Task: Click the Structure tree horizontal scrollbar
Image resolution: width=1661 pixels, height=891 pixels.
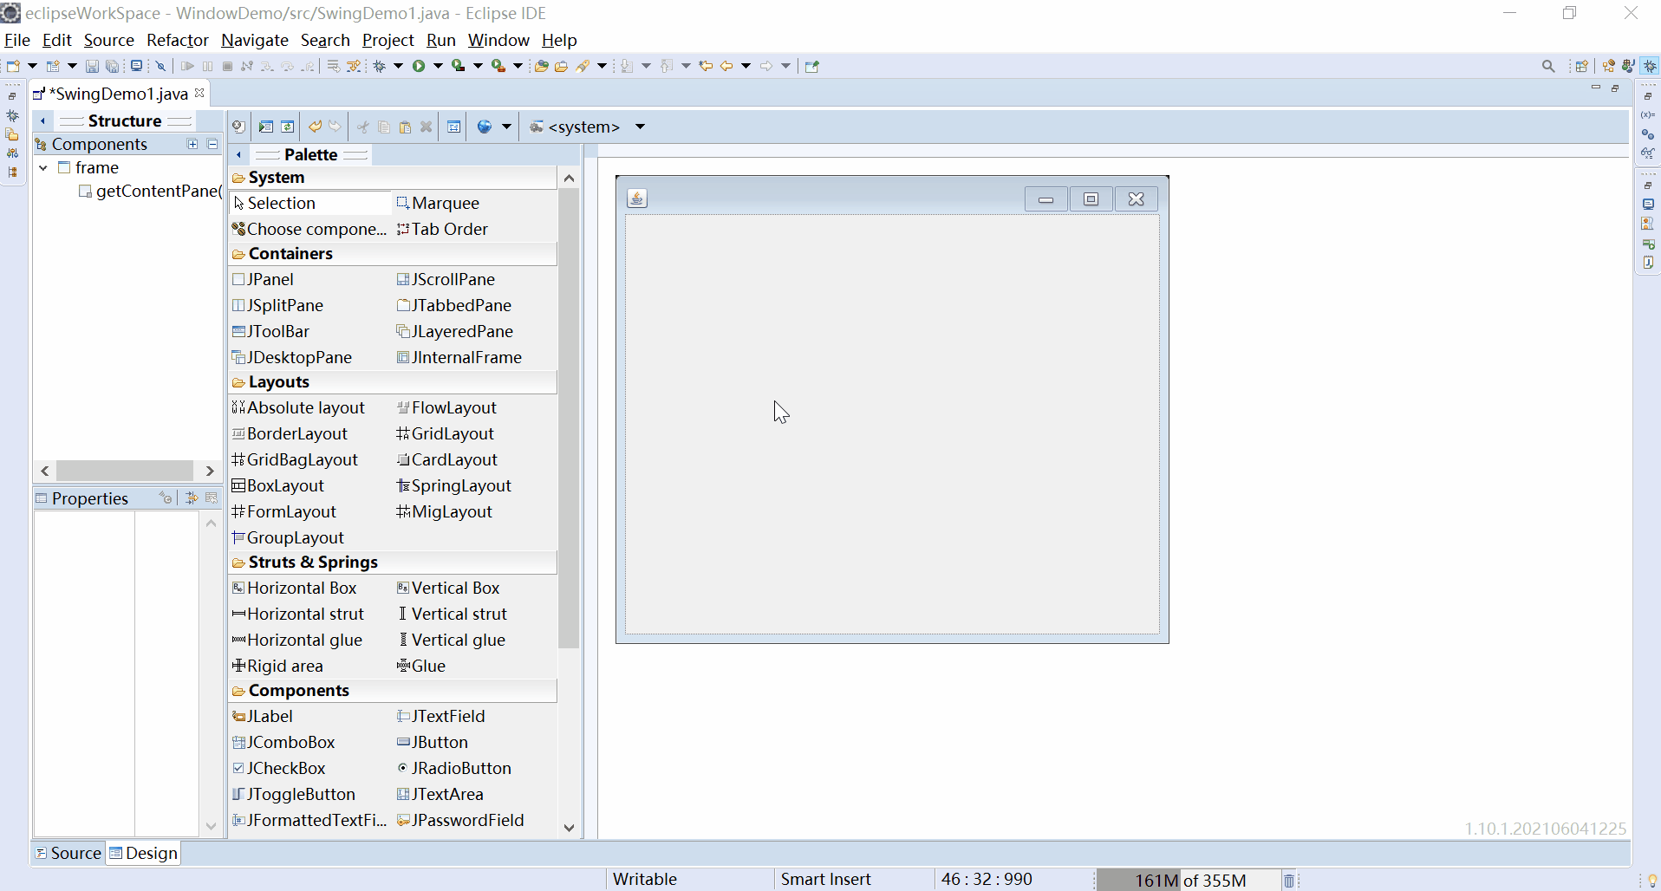Action: tap(125, 471)
